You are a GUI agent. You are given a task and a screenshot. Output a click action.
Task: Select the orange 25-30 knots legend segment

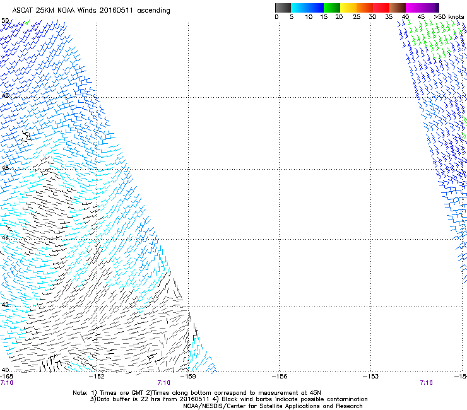coord(365,8)
